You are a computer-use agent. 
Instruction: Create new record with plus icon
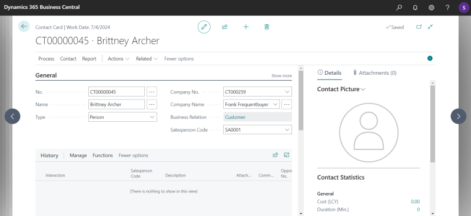246,27
